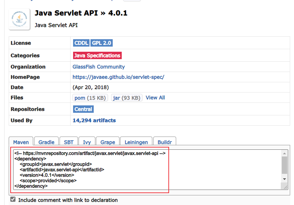Click the Repositories row label
The width and height of the screenshot is (294, 205).
point(28,109)
